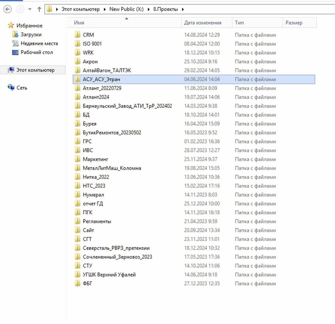The image size is (335, 324).
Task: Click the Размер column header
Action: click(x=294, y=23)
